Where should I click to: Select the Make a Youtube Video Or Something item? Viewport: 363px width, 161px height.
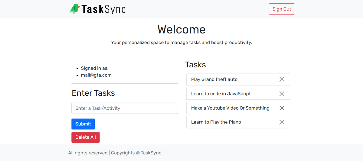238,108
